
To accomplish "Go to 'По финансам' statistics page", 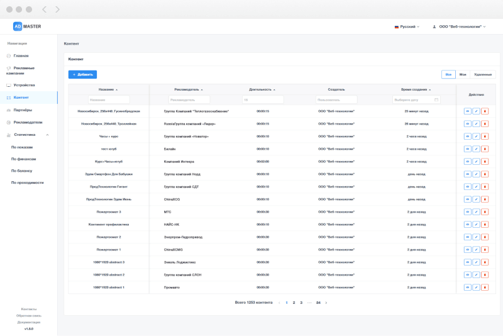I will 23,159.
